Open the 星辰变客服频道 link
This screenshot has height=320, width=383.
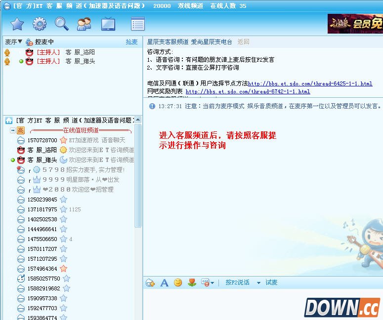click(x=168, y=42)
